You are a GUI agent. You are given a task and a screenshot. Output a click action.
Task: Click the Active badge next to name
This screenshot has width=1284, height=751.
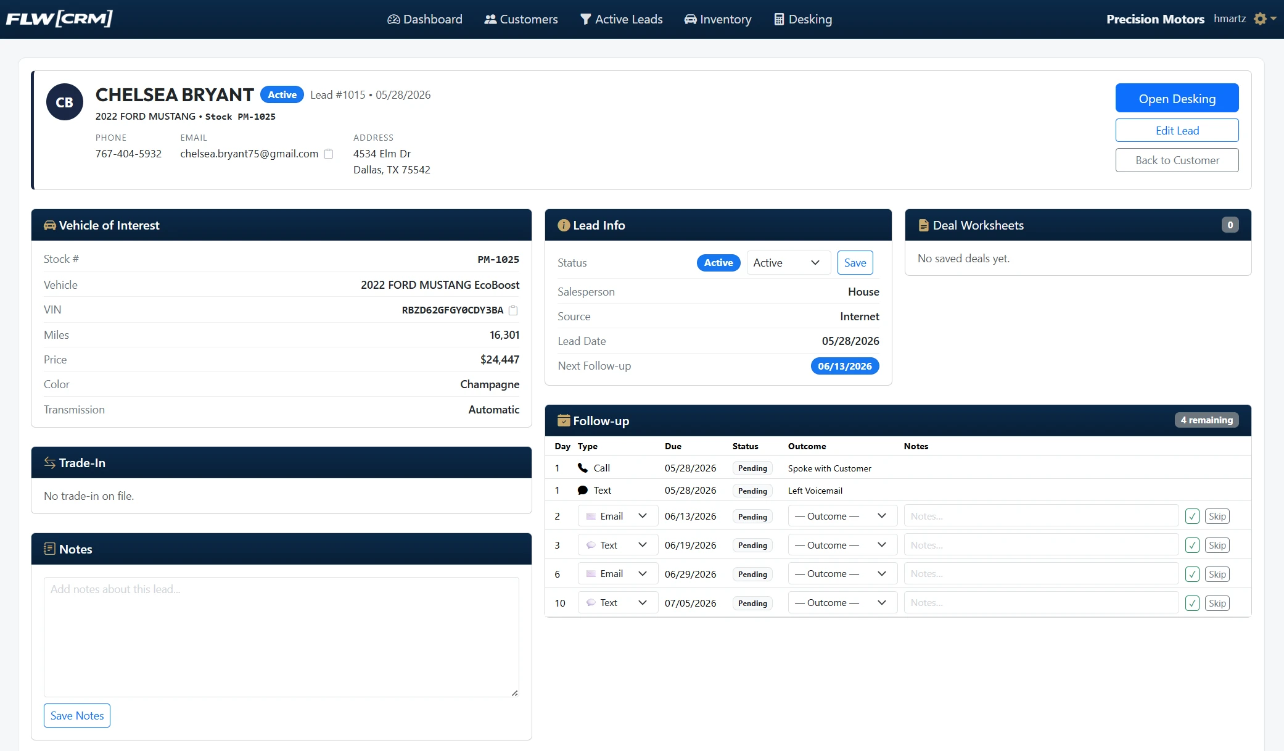click(282, 94)
